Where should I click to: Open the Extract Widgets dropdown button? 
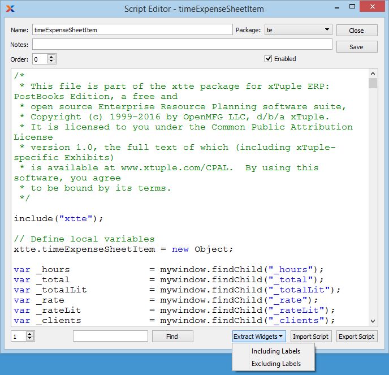point(259,337)
